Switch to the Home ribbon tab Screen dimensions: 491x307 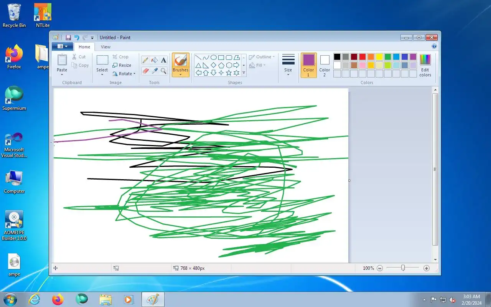click(84, 47)
